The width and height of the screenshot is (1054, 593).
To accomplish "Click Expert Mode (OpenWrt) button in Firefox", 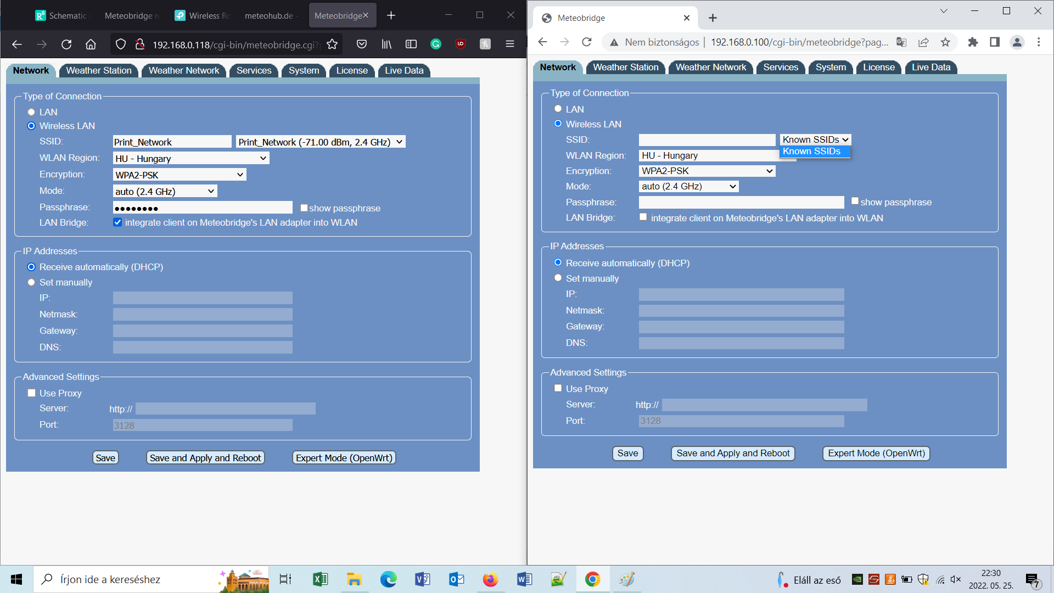I will tap(344, 458).
